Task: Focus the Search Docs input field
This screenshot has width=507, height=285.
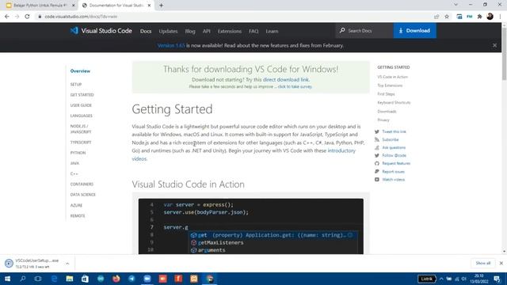Action: click(364, 31)
